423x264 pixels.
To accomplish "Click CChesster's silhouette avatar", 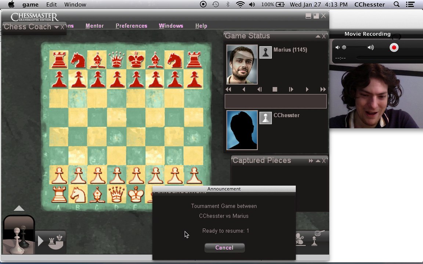I will pyautogui.click(x=242, y=130).
